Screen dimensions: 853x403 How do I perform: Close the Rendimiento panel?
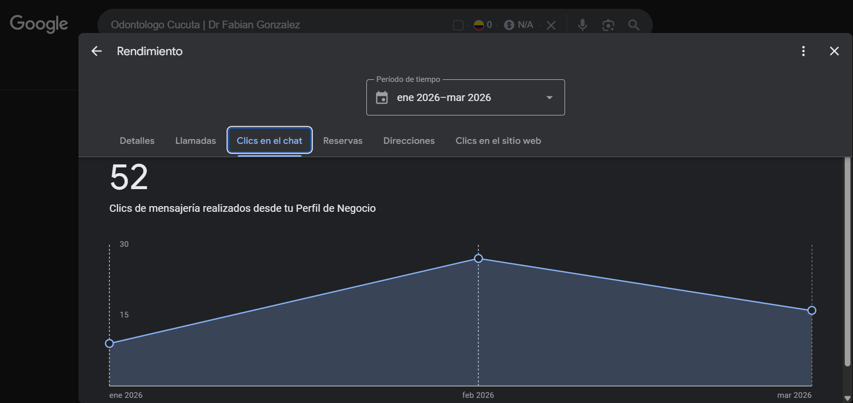coord(834,51)
